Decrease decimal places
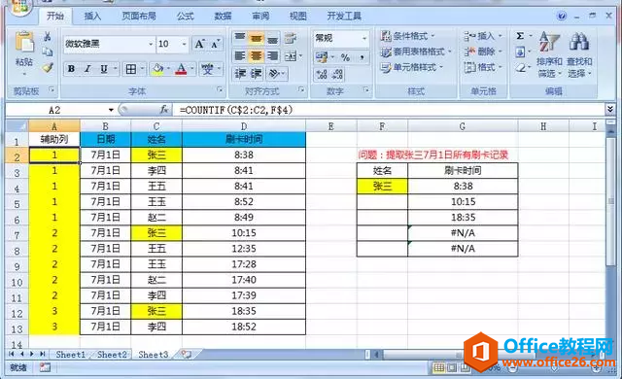 (x=337, y=74)
